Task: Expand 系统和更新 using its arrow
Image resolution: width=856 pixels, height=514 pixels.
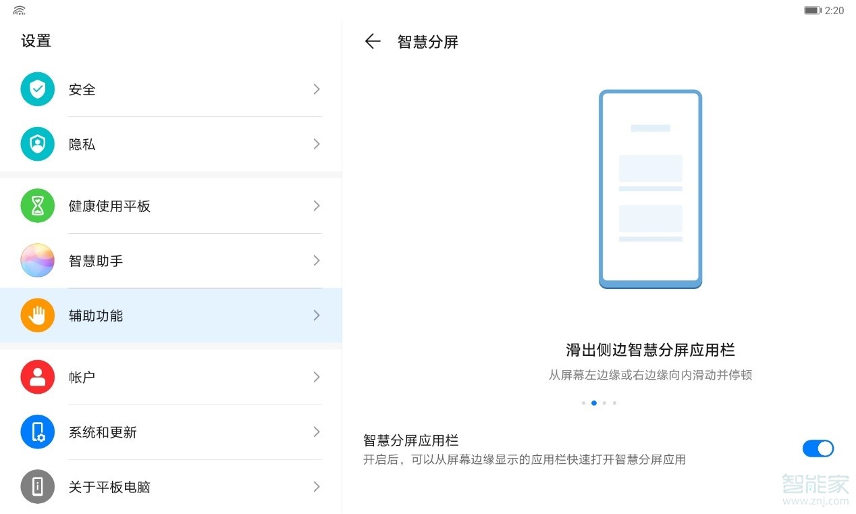Action: (315, 432)
